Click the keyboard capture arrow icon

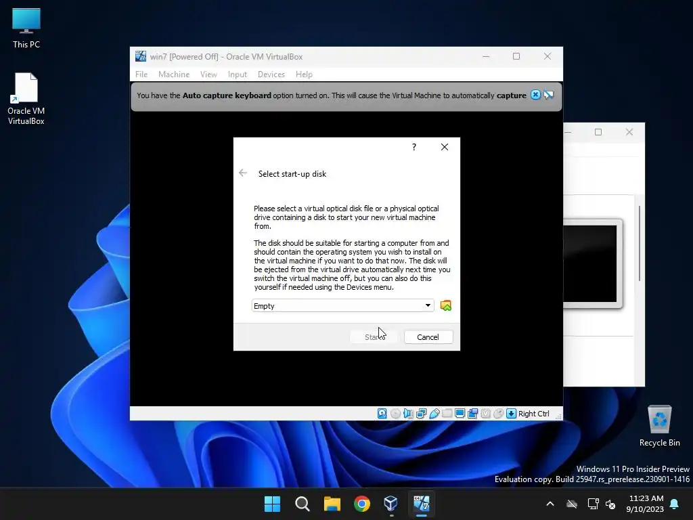512,414
